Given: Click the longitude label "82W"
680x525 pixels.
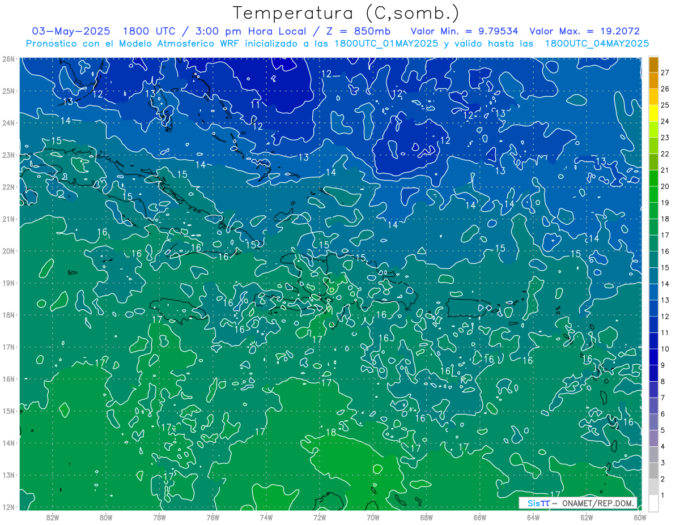Looking at the screenshot, I should point(53,517).
